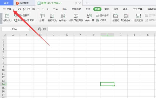Open the name box dropdown arrow
Viewport: 156px width, 98px height.
28,29
